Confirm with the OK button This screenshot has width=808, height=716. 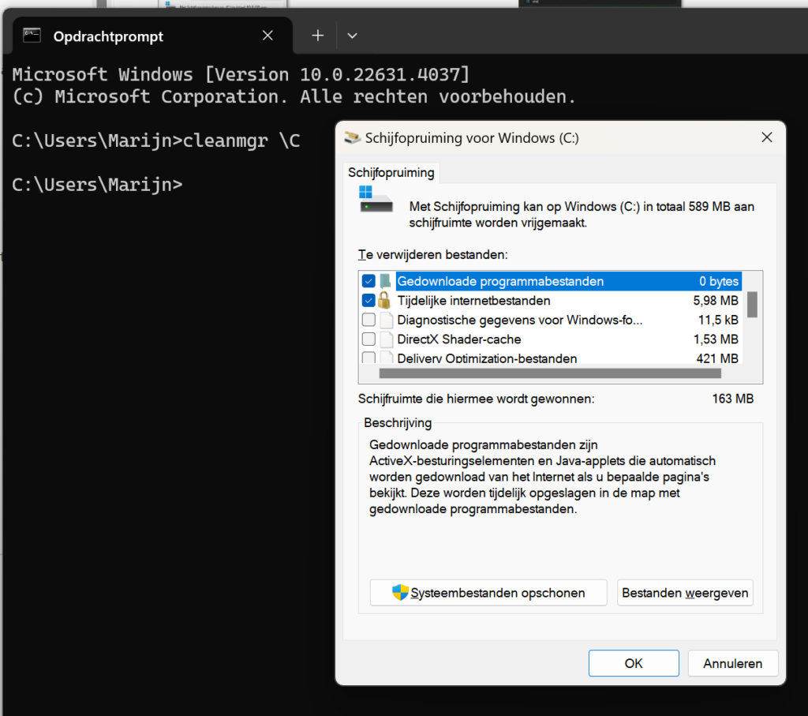tap(634, 663)
